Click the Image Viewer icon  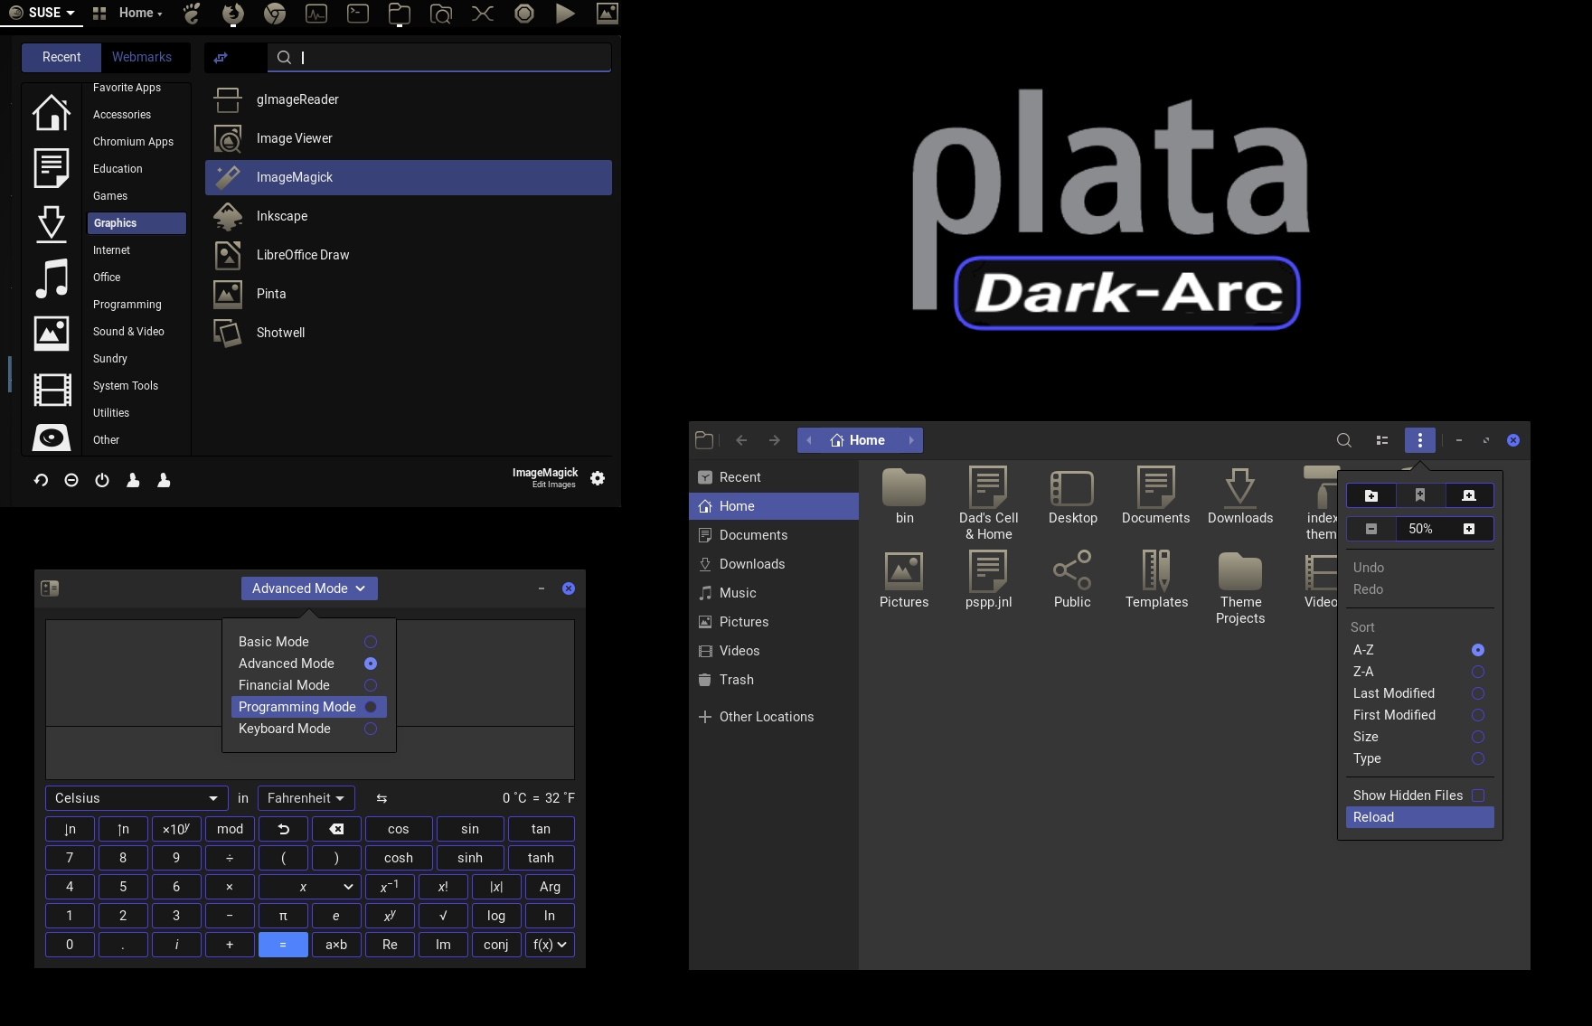pyautogui.click(x=228, y=138)
